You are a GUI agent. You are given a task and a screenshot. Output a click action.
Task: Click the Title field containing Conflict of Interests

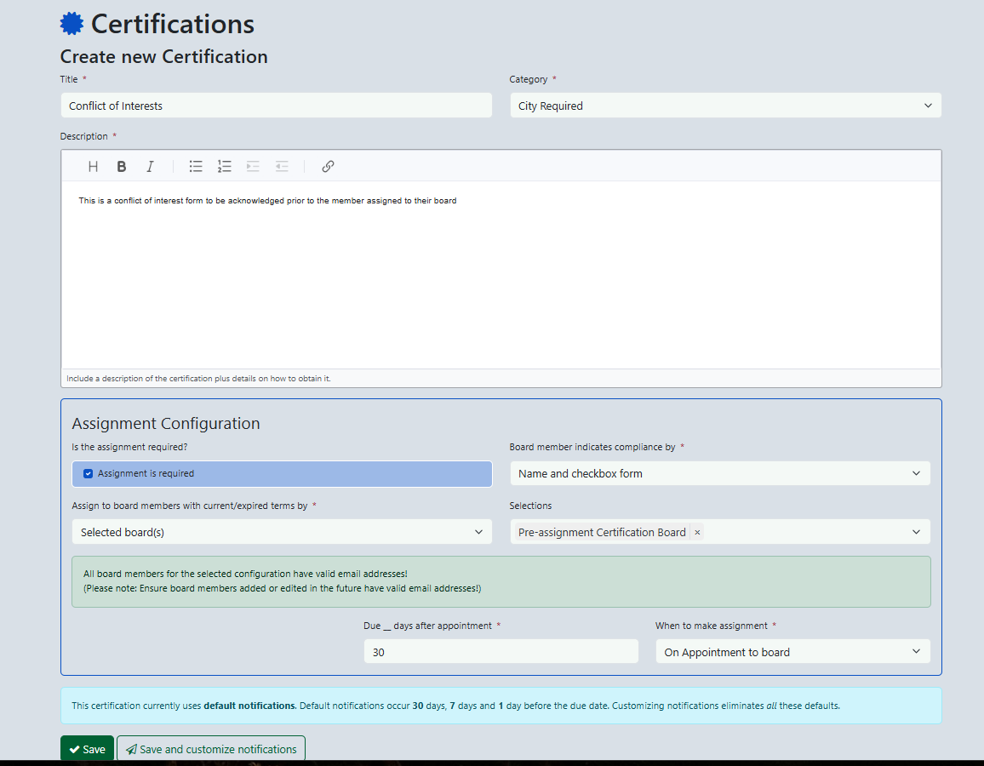tap(276, 106)
